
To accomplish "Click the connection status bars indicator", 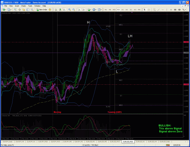I will 168,145.
